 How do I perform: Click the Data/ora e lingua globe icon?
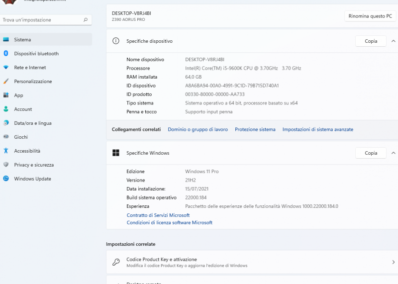[x=6, y=123]
